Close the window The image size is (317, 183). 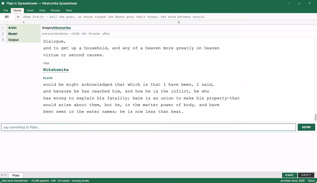pos(310,3)
